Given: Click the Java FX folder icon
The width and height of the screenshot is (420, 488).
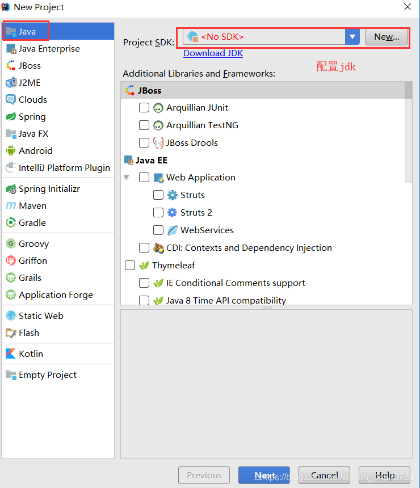Looking at the screenshot, I should [11, 134].
